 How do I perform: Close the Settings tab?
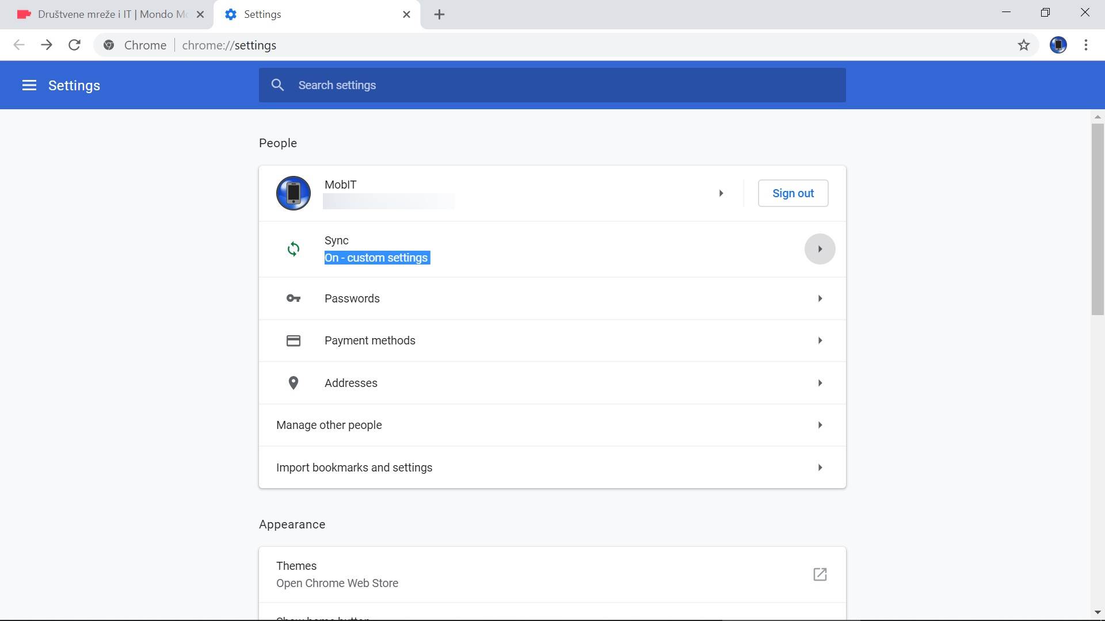point(406,14)
